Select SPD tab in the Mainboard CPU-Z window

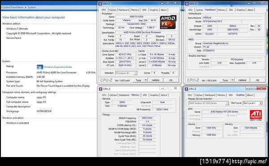pos(231,10)
